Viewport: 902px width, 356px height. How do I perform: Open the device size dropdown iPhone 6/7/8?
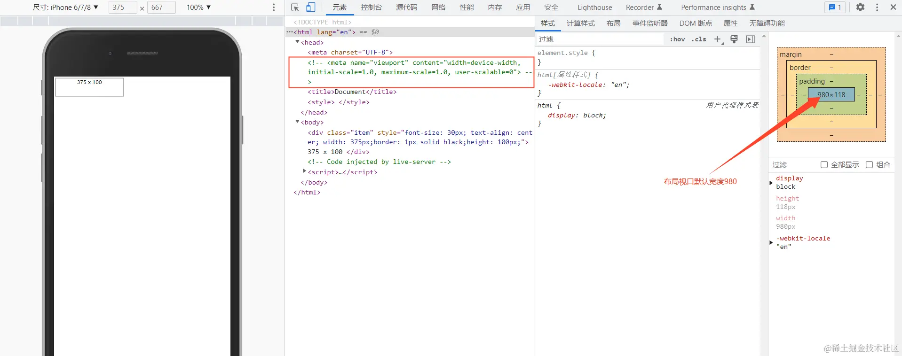(65, 8)
